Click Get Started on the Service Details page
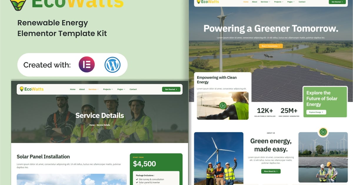Screen dimensions: 353x185 pos(171,89)
